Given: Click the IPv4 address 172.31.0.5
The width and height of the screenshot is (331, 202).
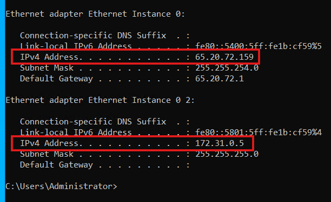Looking at the screenshot, I should point(220,143).
